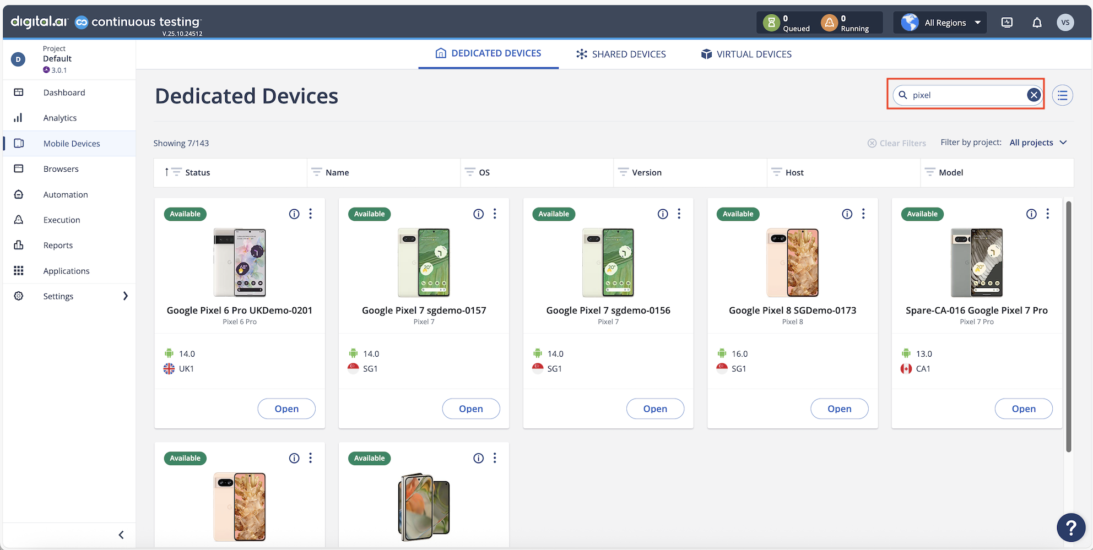Click the Clear Filters link
Image resolution: width=1093 pixels, height=550 pixels.
coord(897,143)
